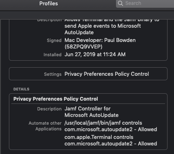Click Jamf Controller for Microsoft AutoUpdate description
174x154 pixels.
(92, 112)
